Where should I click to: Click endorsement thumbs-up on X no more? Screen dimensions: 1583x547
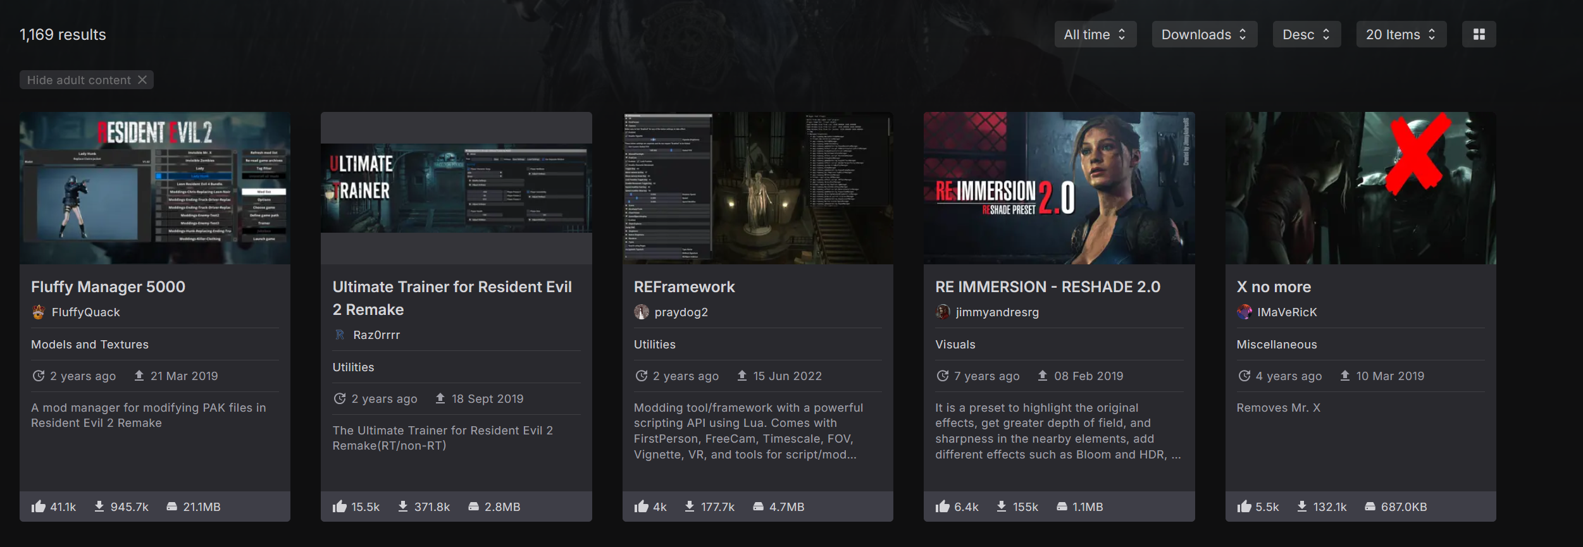point(1245,507)
